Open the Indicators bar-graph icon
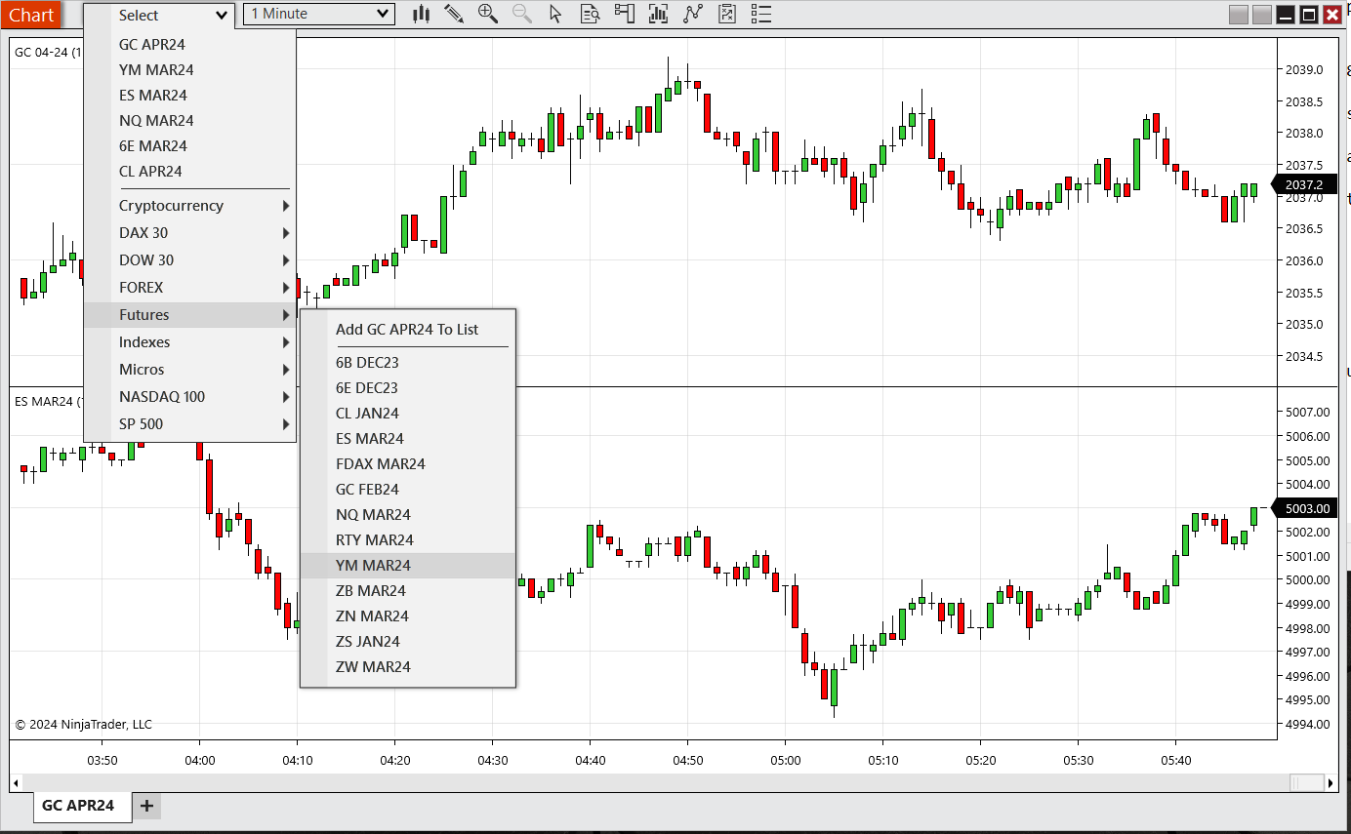1351x834 pixels. [659, 14]
